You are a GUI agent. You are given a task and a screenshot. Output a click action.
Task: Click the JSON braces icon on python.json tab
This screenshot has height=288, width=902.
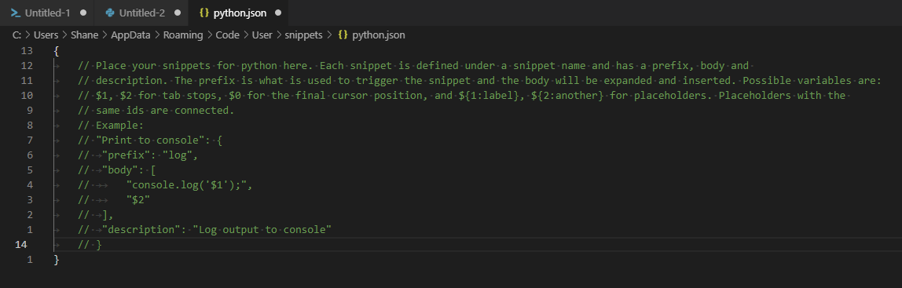[x=203, y=13]
